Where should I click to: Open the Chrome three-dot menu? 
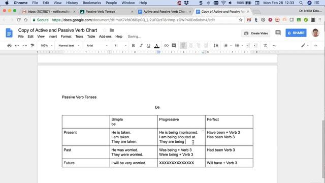[320, 20]
